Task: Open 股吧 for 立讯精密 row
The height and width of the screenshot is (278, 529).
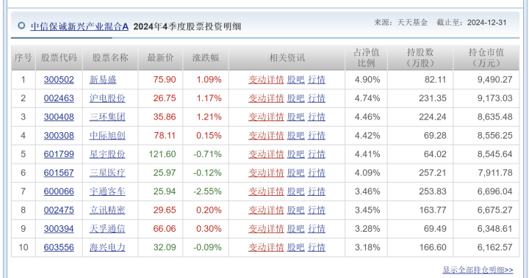Action: point(296,210)
